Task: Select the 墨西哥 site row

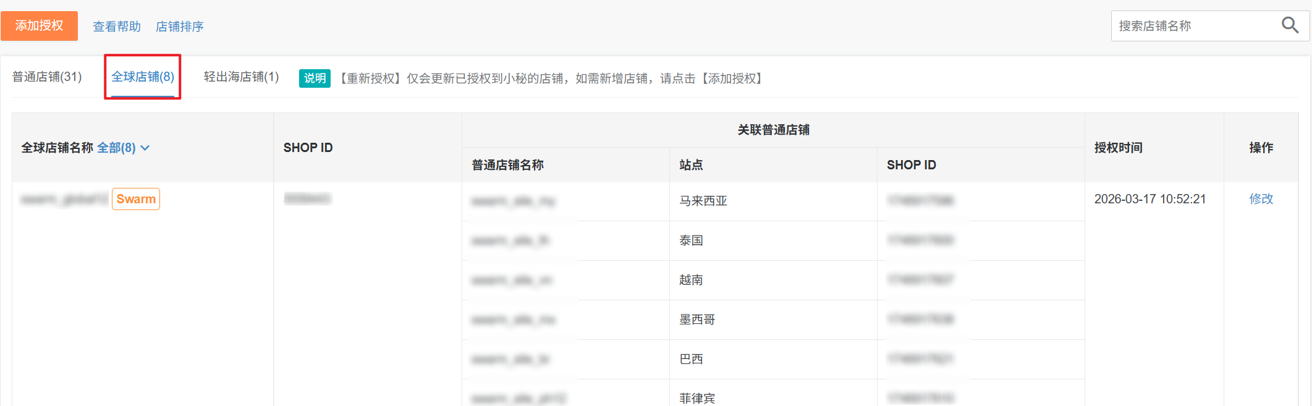Action: (697, 319)
